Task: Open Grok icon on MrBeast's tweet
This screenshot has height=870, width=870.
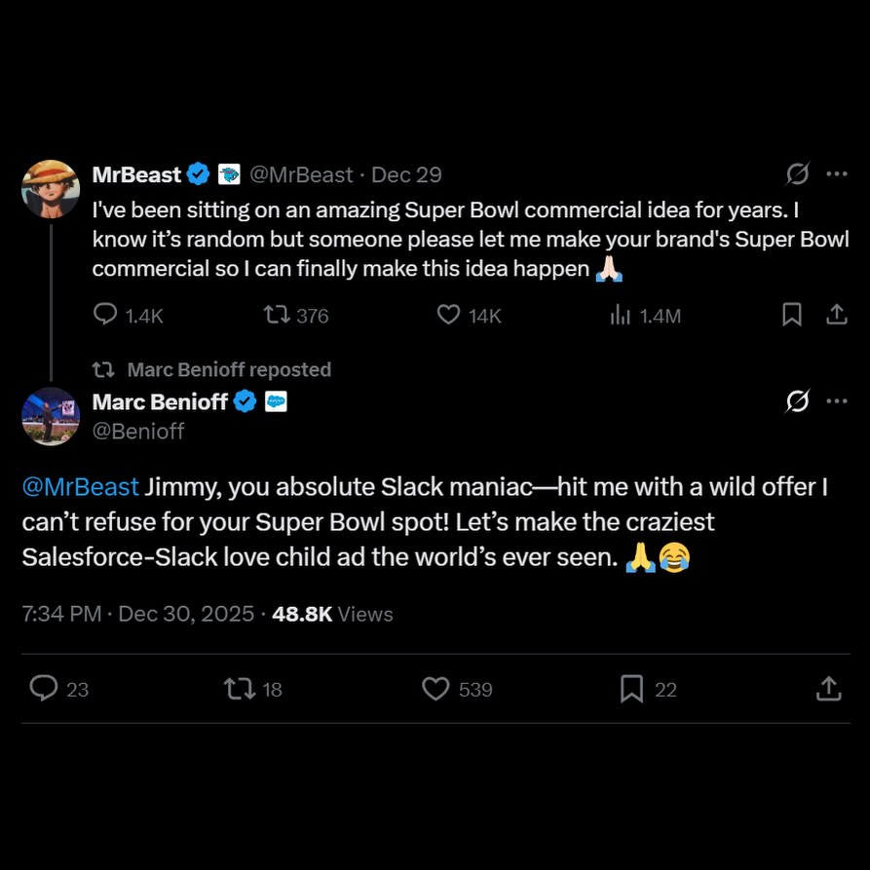Action: [797, 174]
